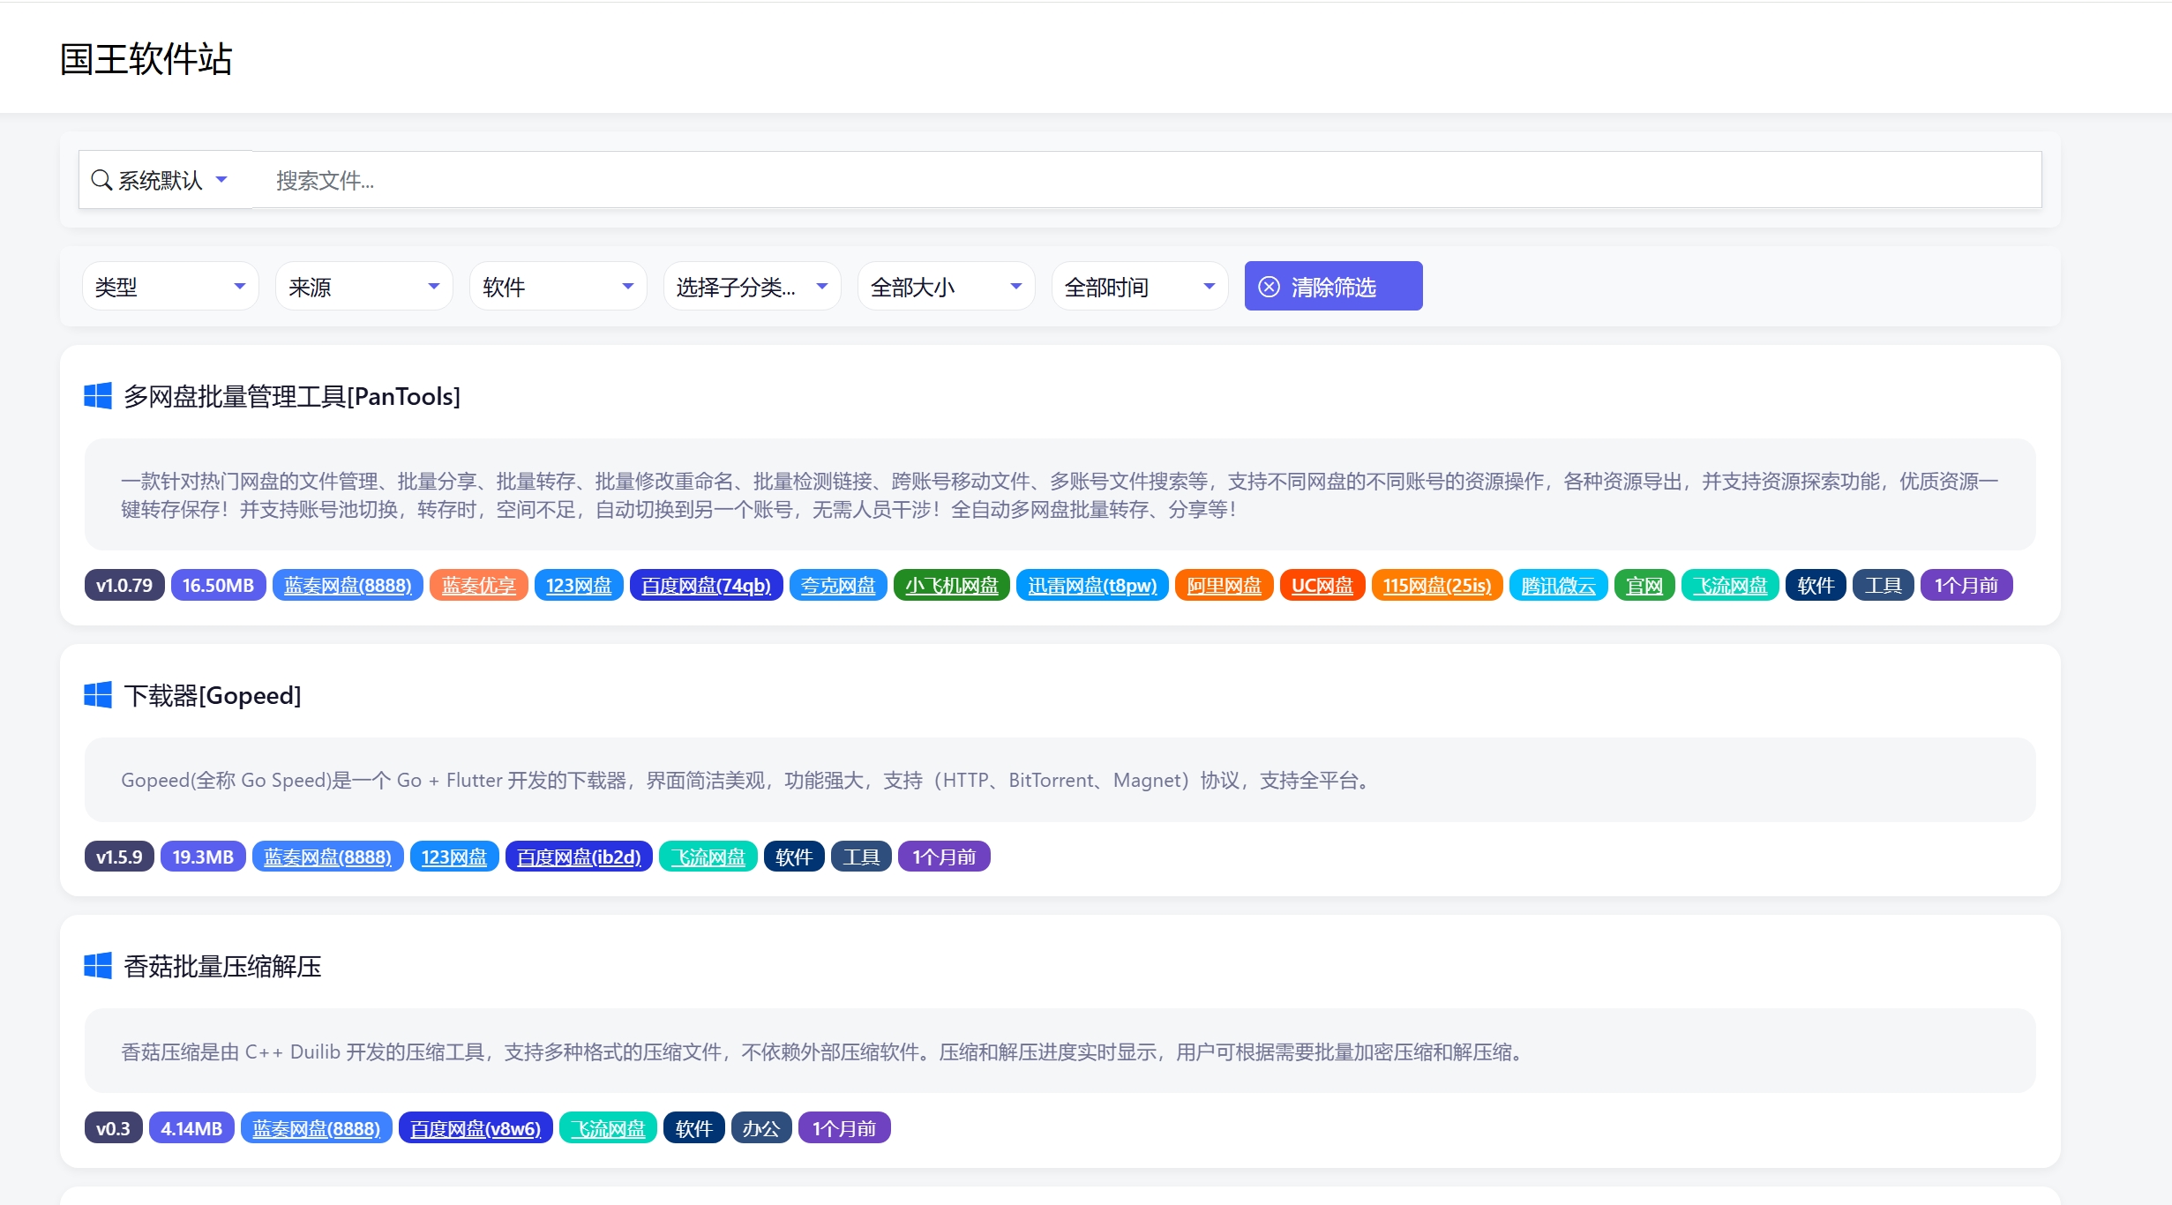Open the 软件 category dropdown
The height and width of the screenshot is (1205, 2172).
tap(558, 286)
